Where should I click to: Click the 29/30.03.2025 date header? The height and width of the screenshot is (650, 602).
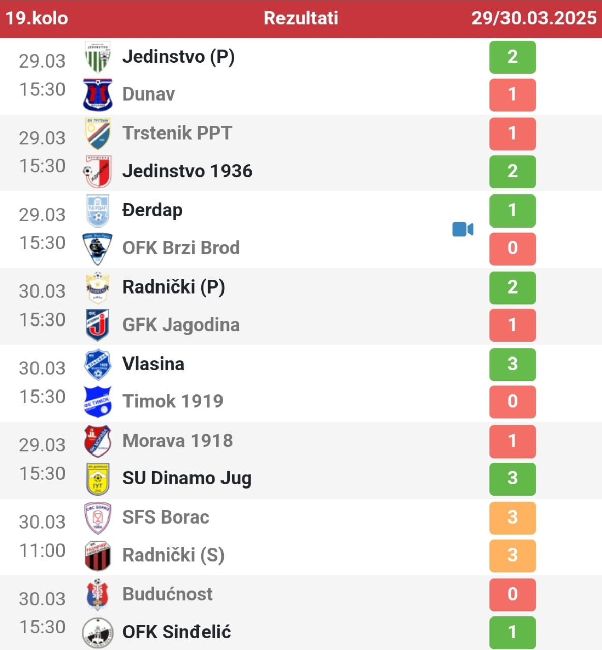pos(533,18)
